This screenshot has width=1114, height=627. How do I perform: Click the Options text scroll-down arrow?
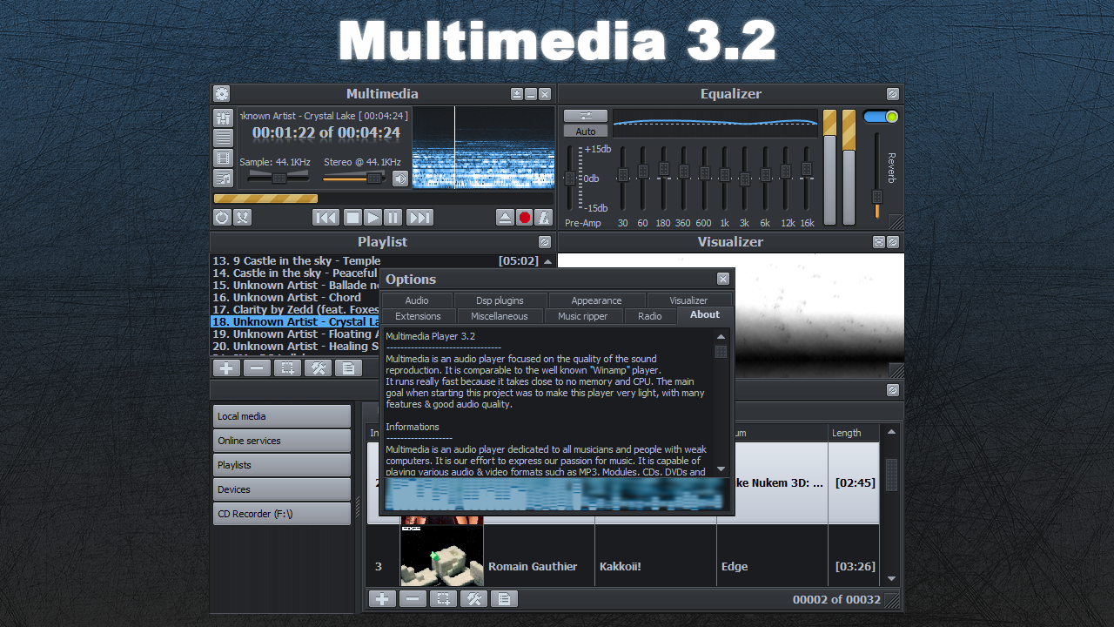pos(721,469)
